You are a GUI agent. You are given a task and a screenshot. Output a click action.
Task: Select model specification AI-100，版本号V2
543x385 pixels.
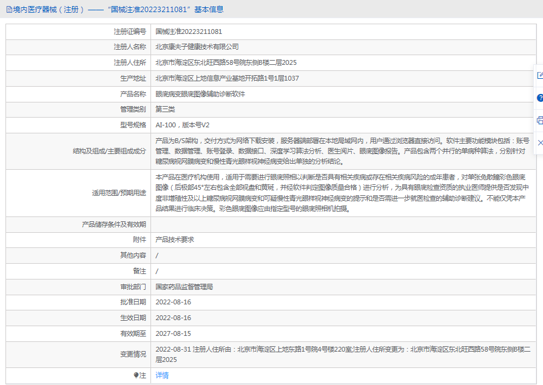(x=182, y=125)
